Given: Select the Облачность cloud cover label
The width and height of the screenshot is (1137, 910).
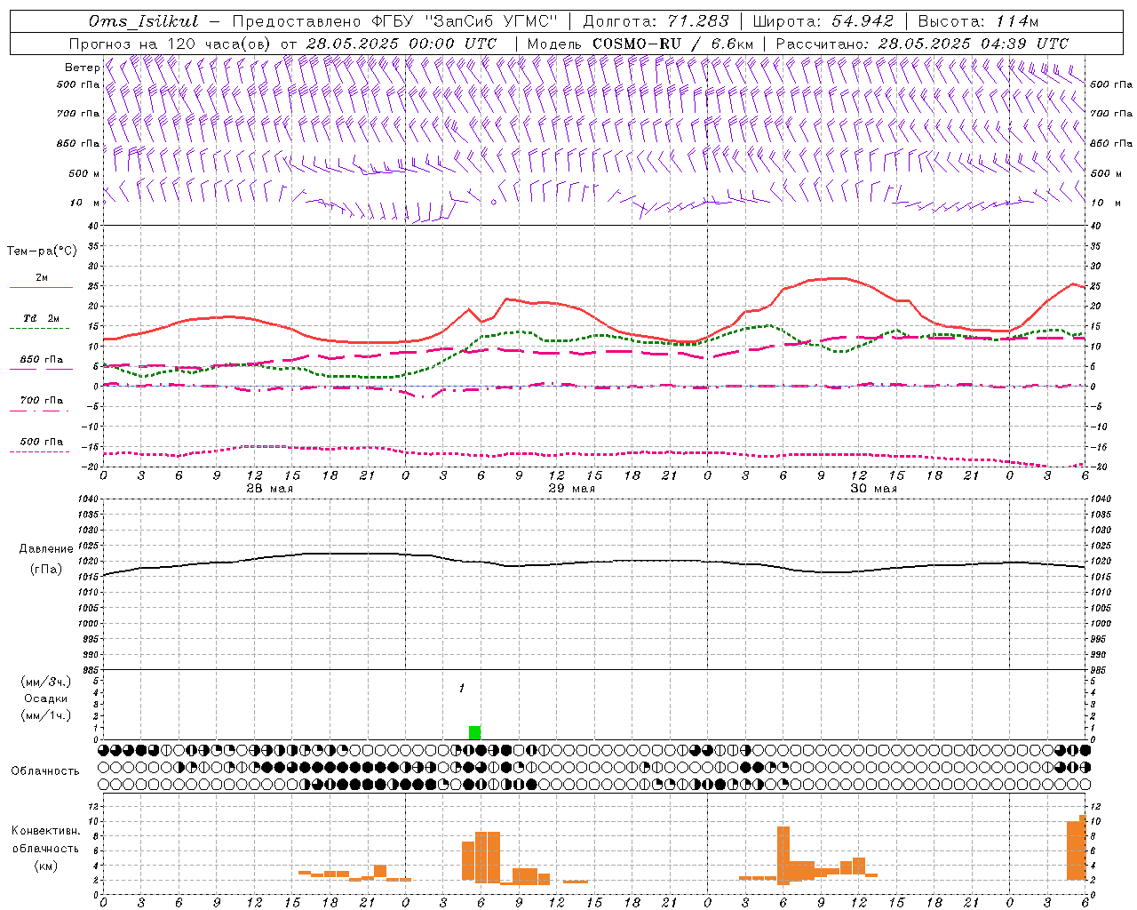Looking at the screenshot, I should click(x=45, y=770).
